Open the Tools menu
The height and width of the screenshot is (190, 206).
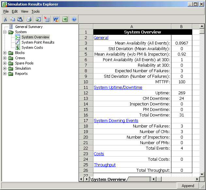tap(36, 11)
